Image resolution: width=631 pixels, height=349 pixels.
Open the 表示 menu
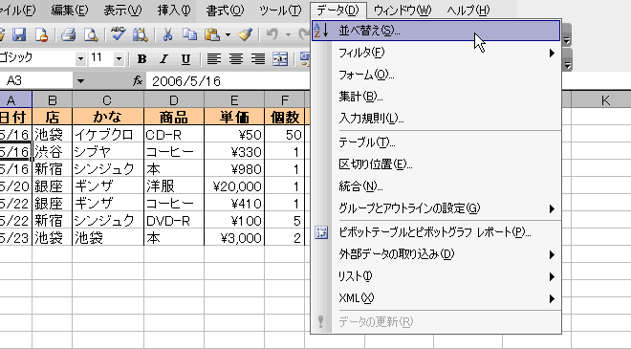(122, 11)
